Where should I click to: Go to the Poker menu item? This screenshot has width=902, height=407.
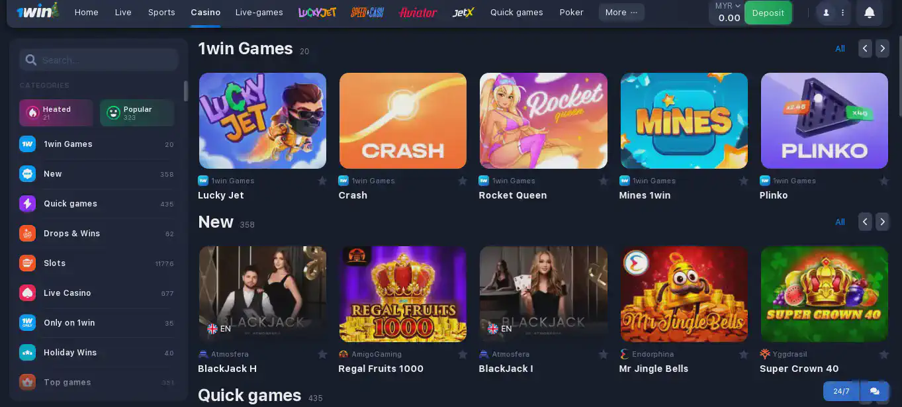tap(571, 12)
